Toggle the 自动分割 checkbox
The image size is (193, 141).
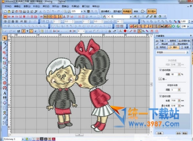161,96
